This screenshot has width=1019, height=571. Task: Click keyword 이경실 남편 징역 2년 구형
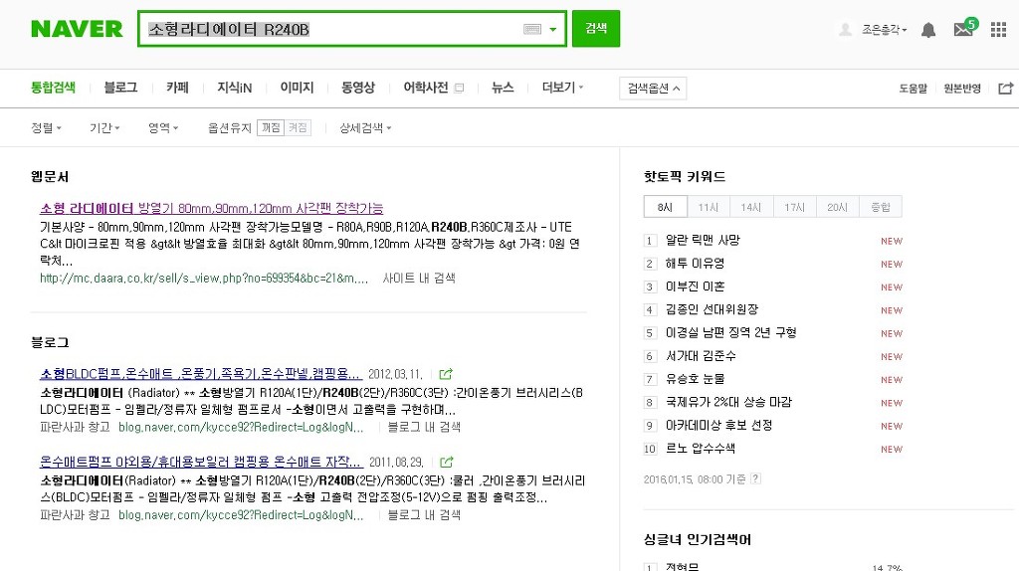[x=731, y=332]
